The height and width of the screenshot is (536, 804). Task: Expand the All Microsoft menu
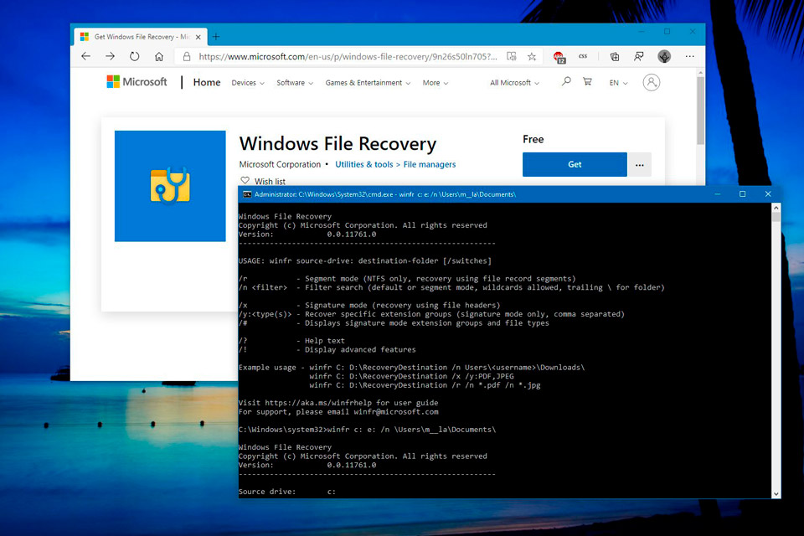pyautogui.click(x=514, y=83)
